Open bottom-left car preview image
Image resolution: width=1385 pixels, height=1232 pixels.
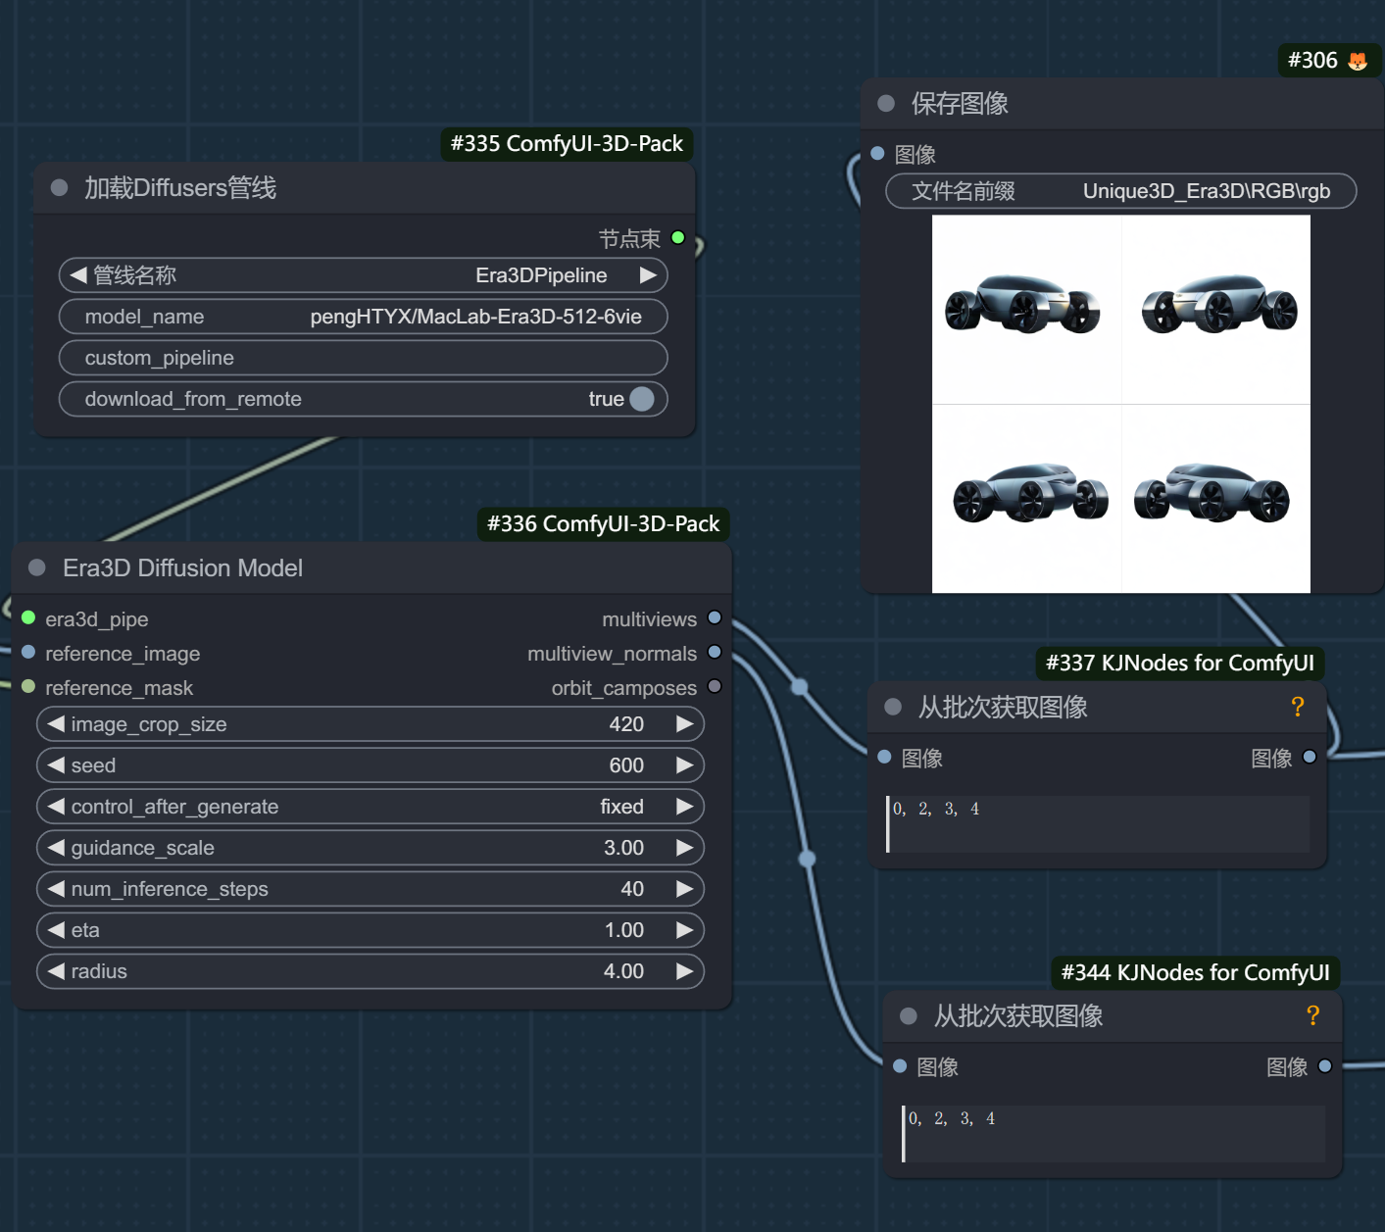[1026, 499]
